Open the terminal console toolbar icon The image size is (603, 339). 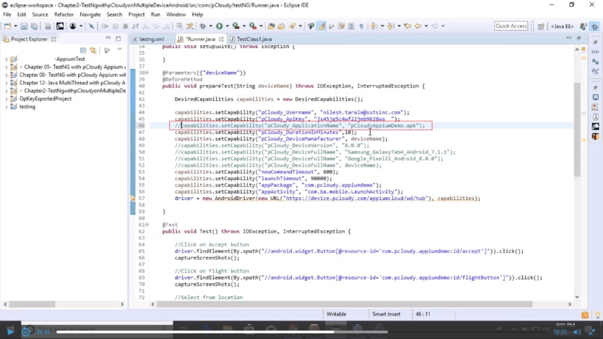(x=60, y=26)
